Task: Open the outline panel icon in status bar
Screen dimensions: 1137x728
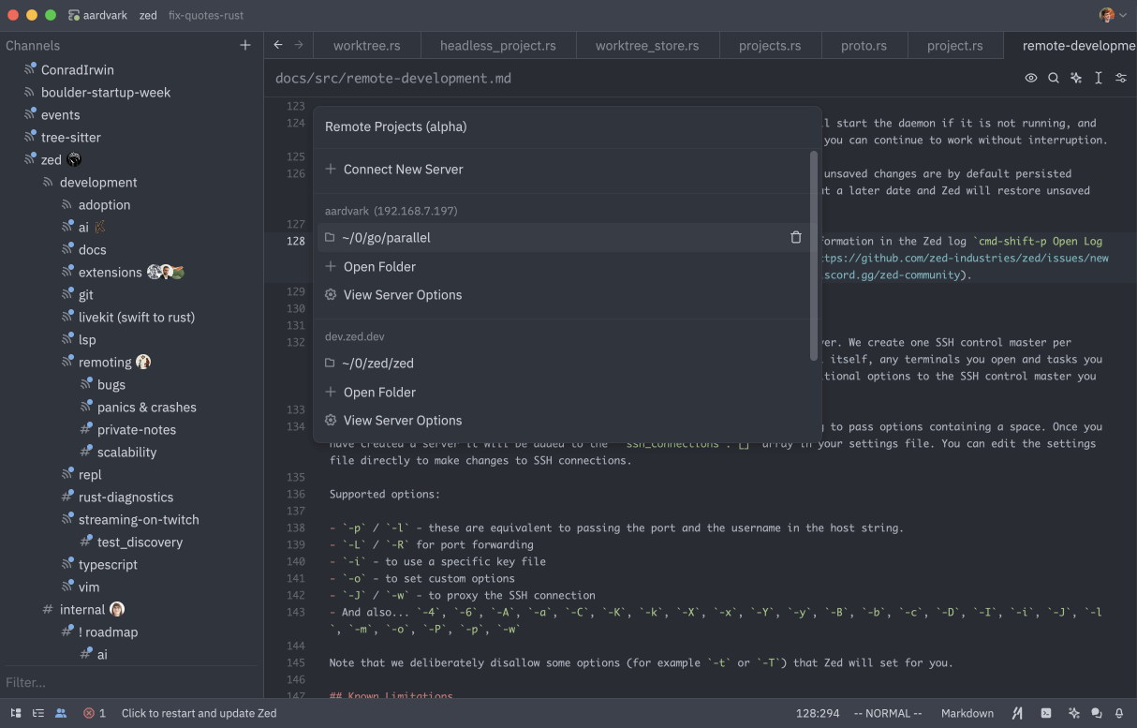Action: [38, 713]
